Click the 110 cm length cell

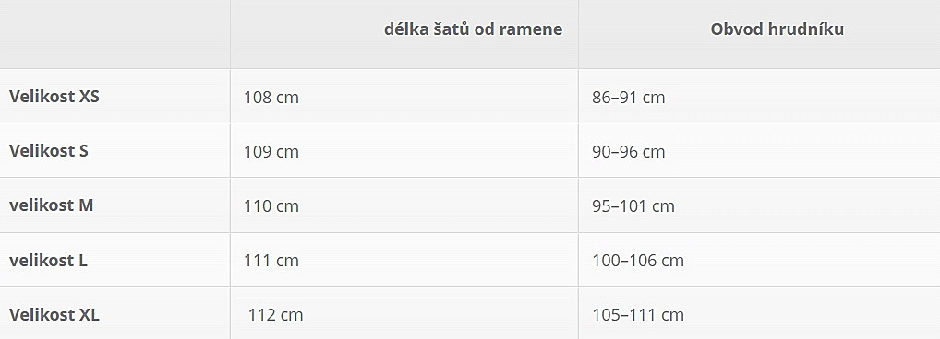[271, 206]
